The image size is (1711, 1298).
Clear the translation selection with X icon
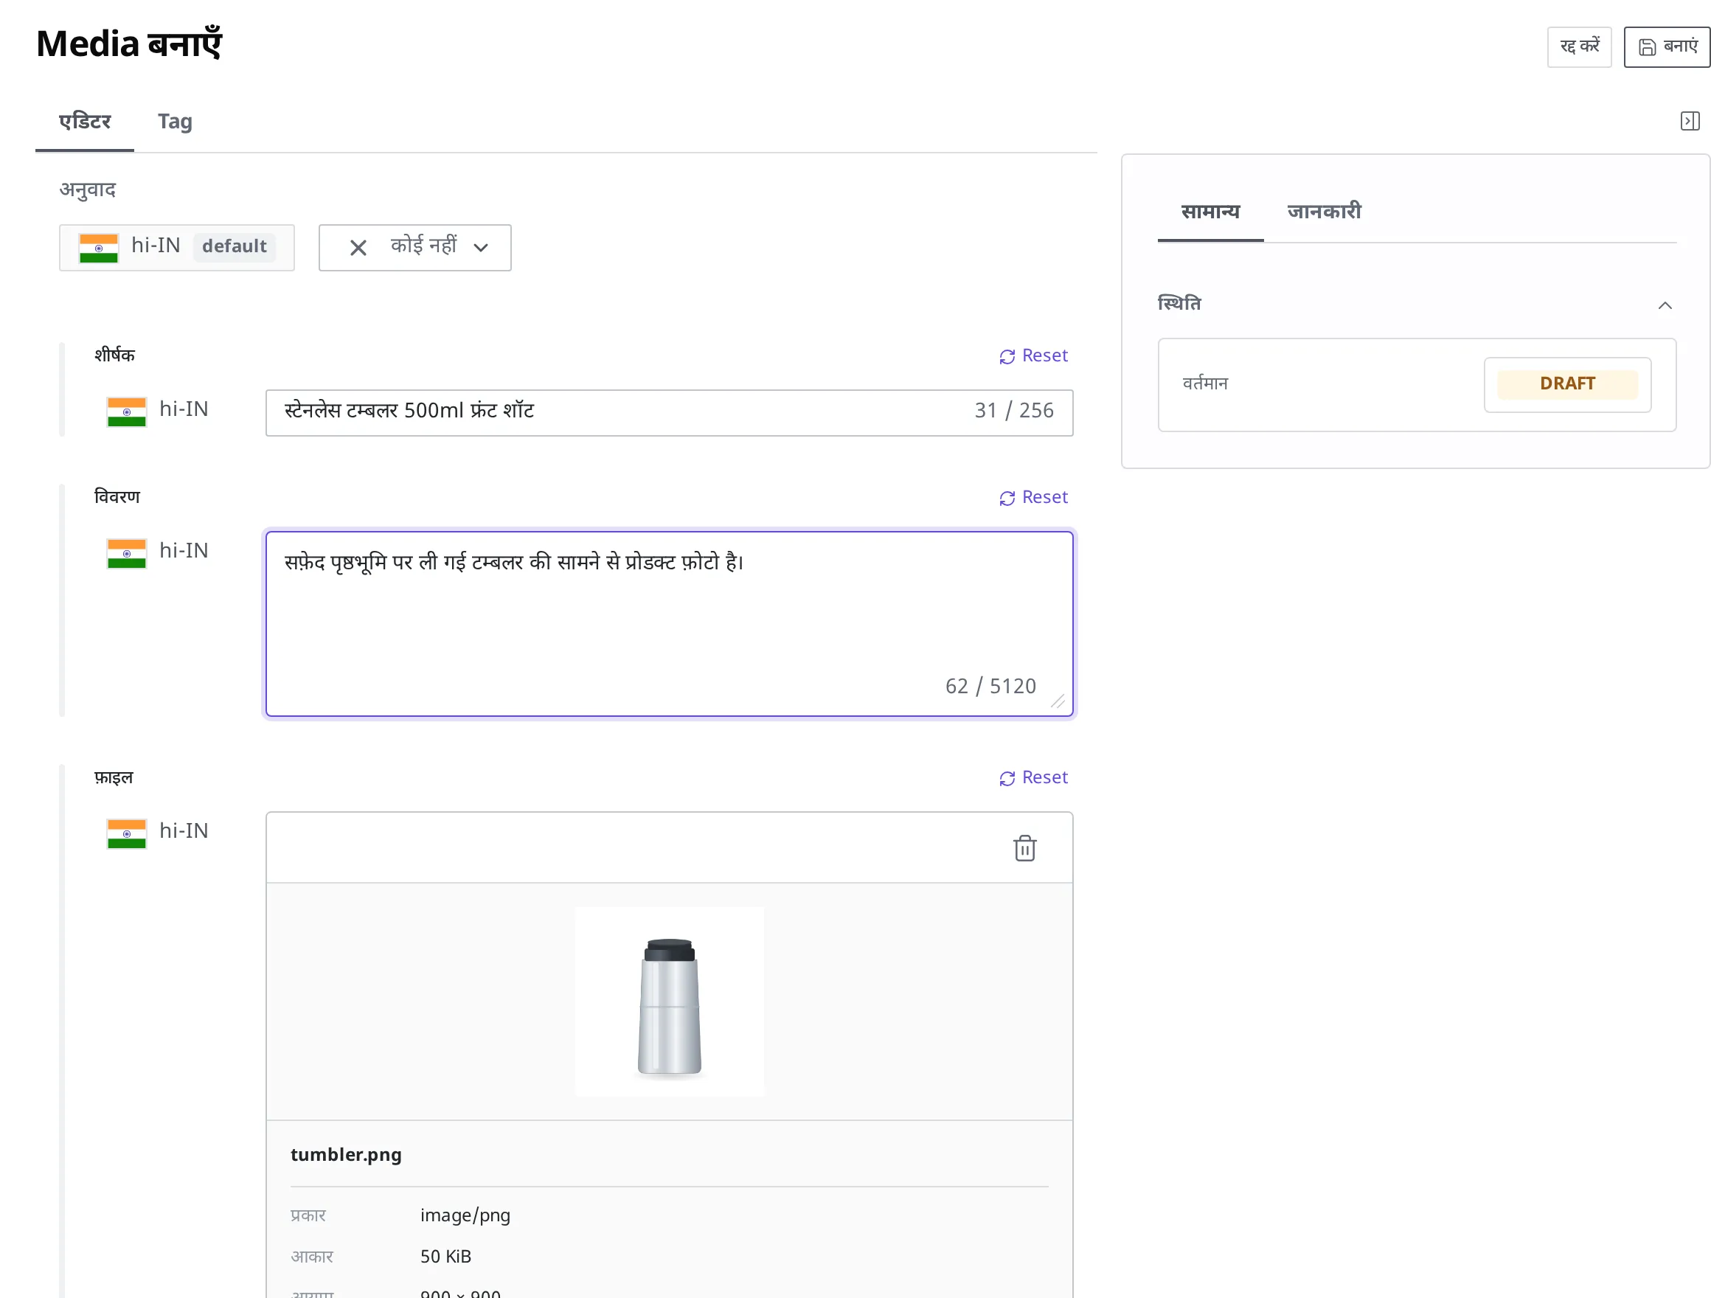coord(358,248)
